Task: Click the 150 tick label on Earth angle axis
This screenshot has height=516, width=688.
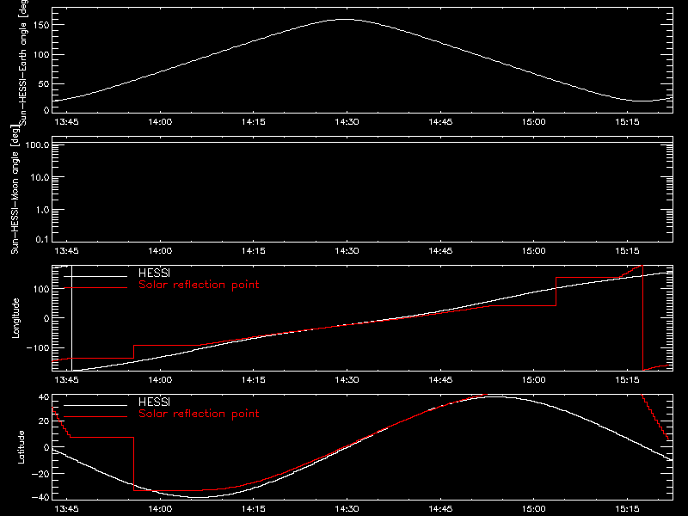Action: 41,25
